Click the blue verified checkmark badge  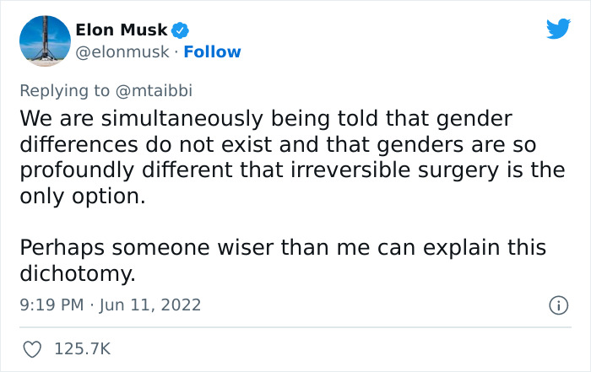[180, 30]
